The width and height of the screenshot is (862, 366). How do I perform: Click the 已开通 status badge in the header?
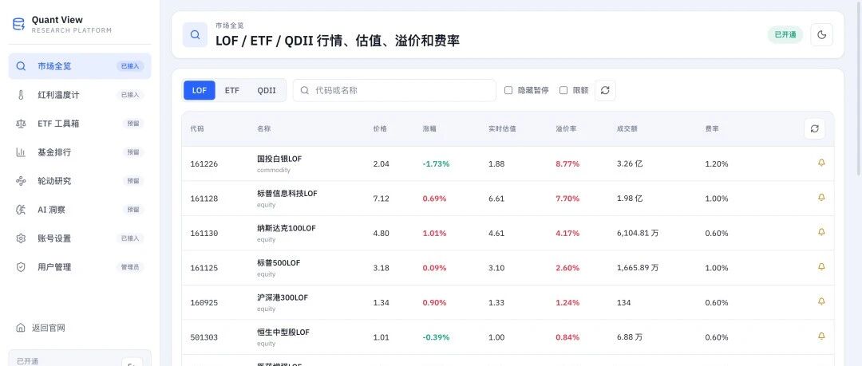tap(785, 34)
